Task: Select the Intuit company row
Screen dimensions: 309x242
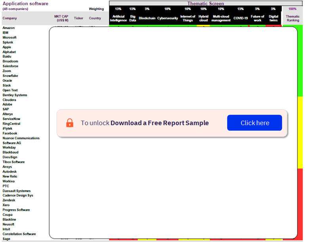Action: (6, 229)
